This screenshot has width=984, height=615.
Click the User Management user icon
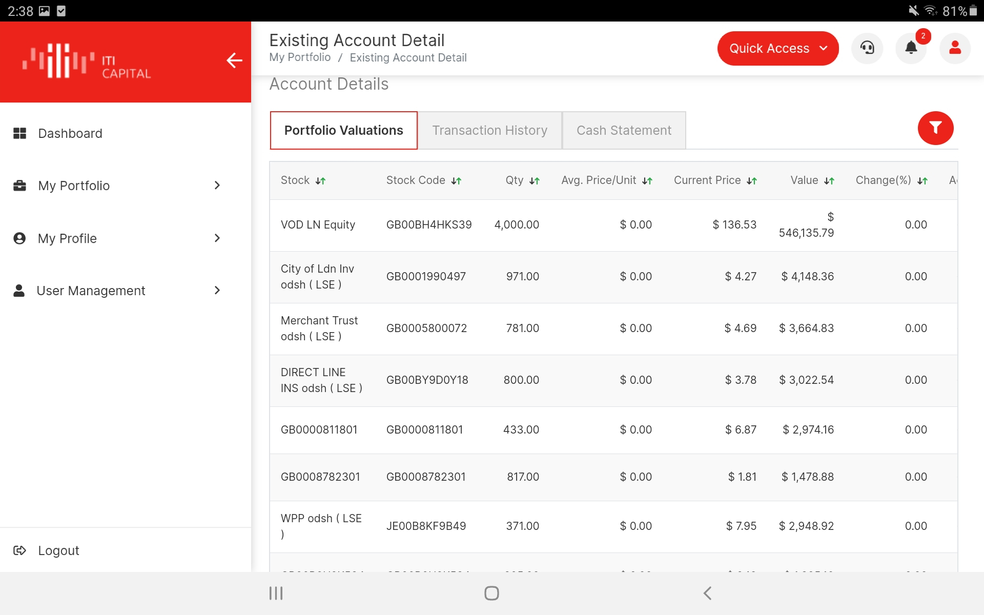19,291
